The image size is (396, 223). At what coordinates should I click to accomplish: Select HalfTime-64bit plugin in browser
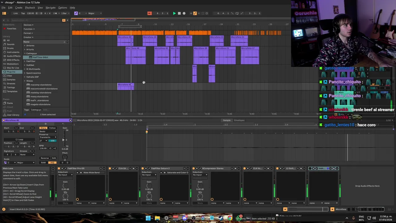[x=40, y=57]
